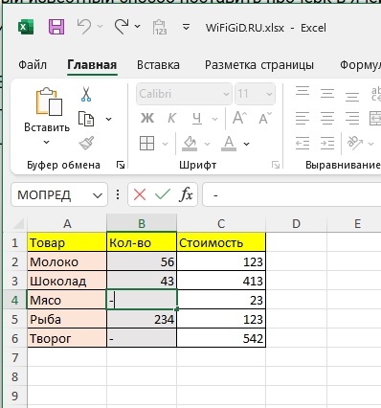Image resolution: width=381 pixels, height=408 pixels.
Task: Toggle top vertical alignment
Action: [x=303, y=92]
